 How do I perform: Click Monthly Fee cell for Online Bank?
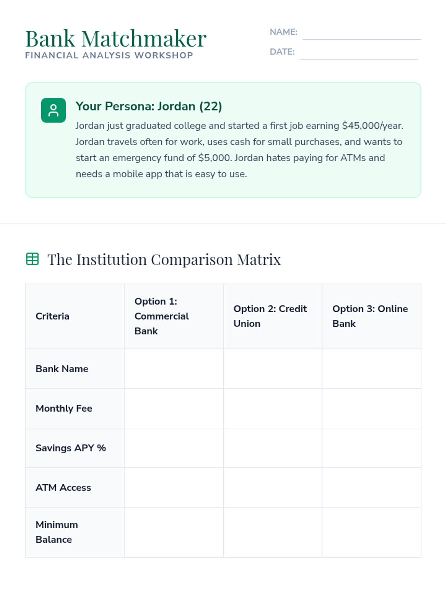coord(371,408)
